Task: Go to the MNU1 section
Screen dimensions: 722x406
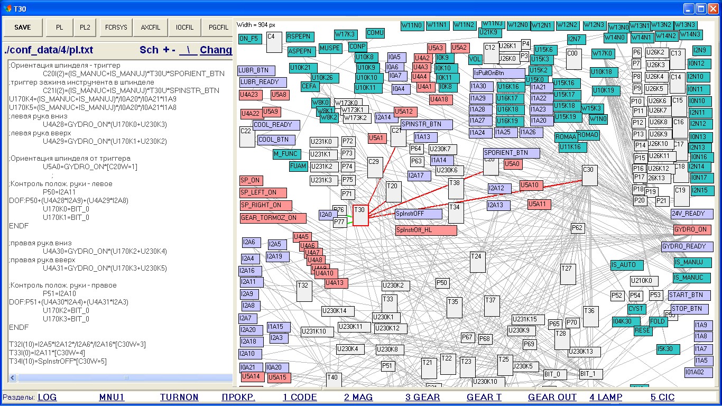Action: pyautogui.click(x=112, y=397)
